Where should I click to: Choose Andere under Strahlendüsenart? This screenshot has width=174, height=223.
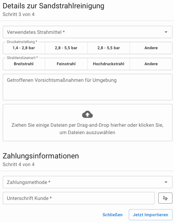[x=151, y=64]
